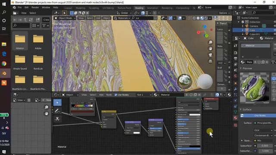This screenshot has height=155, width=276.
Task: Adjust the Subsurface value field
Action: tap(265, 146)
